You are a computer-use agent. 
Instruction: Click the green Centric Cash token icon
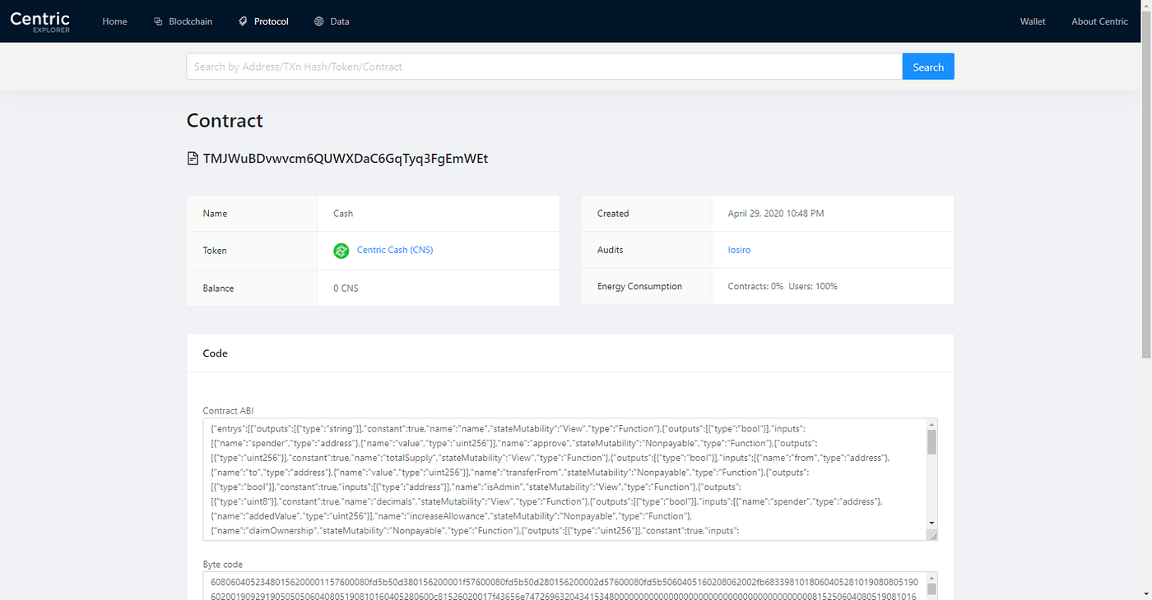point(341,251)
